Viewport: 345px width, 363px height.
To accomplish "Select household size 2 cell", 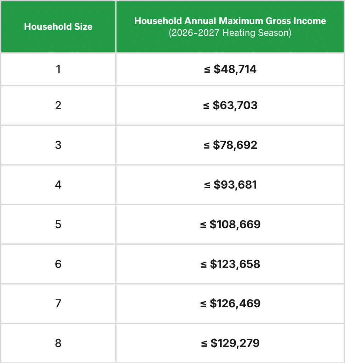I will coord(58,105).
